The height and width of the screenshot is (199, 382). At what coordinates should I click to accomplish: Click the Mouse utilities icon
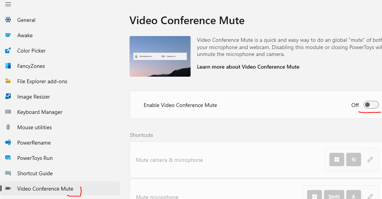tap(8, 127)
